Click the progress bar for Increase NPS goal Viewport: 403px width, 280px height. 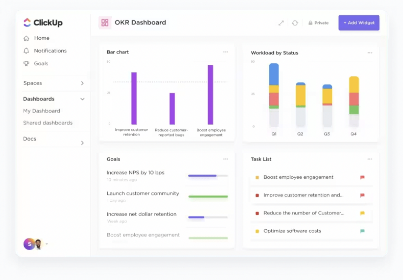(207, 176)
